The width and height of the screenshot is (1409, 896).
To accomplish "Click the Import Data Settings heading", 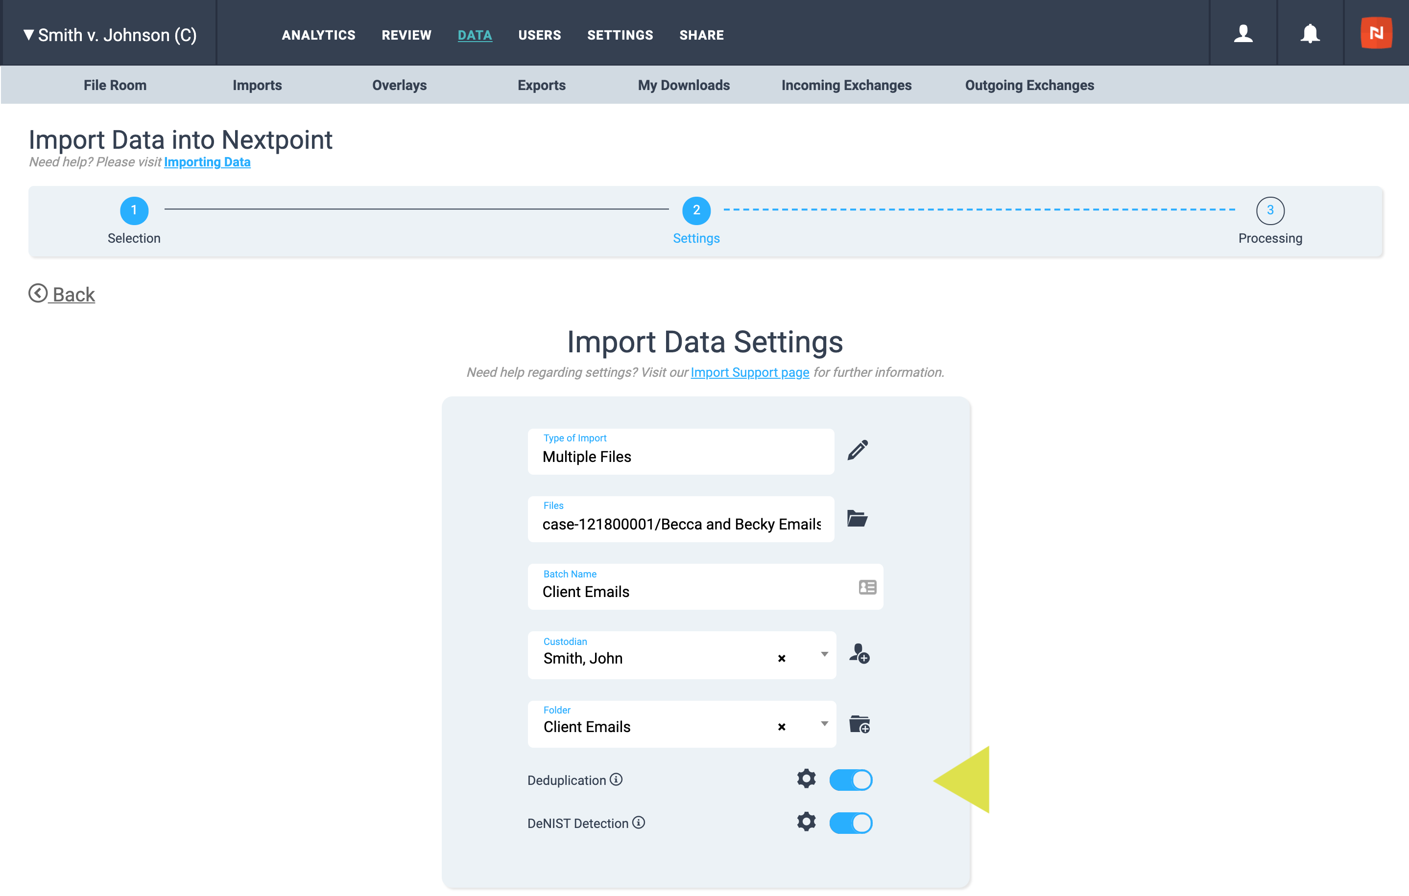I will (x=705, y=342).
